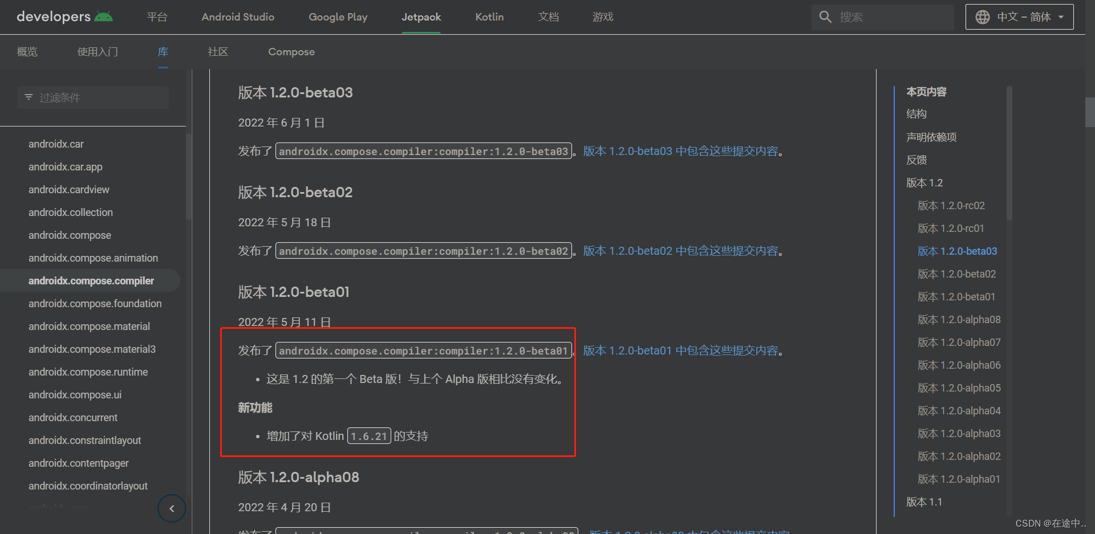Image resolution: width=1095 pixels, height=534 pixels.
Task: Open androidx.contentpager in sidebar
Action: 79,463
